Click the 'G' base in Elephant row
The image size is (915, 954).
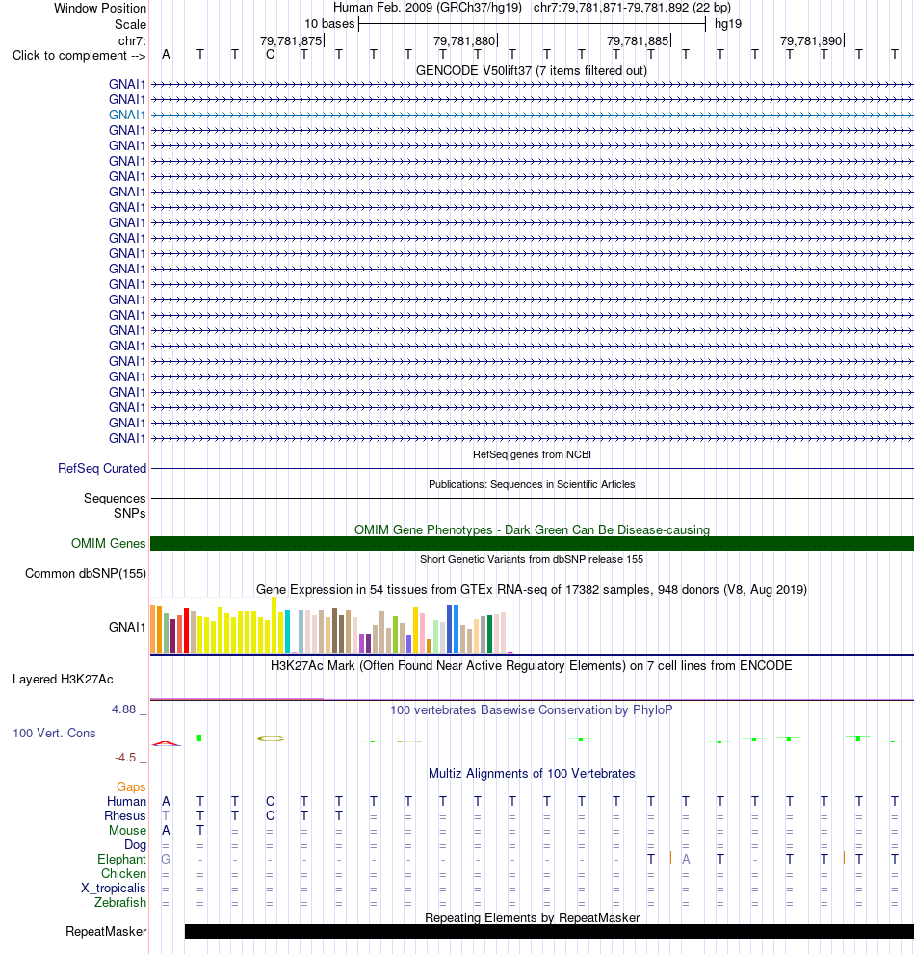[166, 859]
